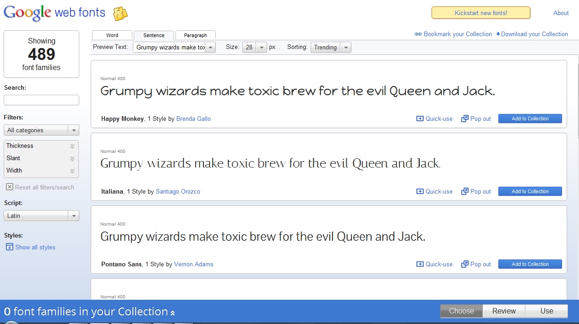
Task: Switch to the Sentence tab
Action: (154, 35)
